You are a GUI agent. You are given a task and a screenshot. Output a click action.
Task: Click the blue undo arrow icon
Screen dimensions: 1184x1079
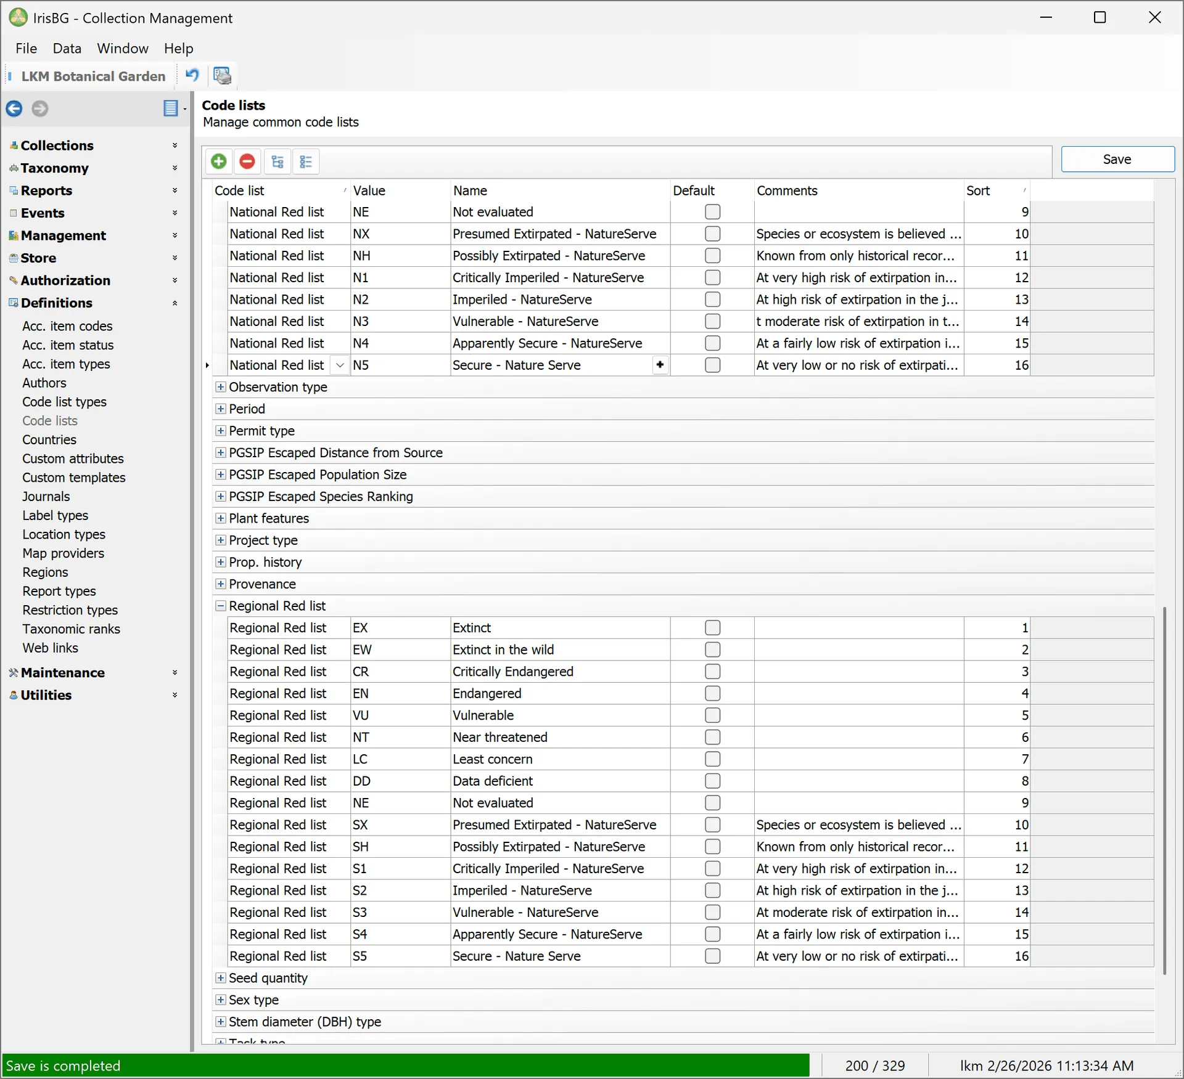click(x=192, y=75)
